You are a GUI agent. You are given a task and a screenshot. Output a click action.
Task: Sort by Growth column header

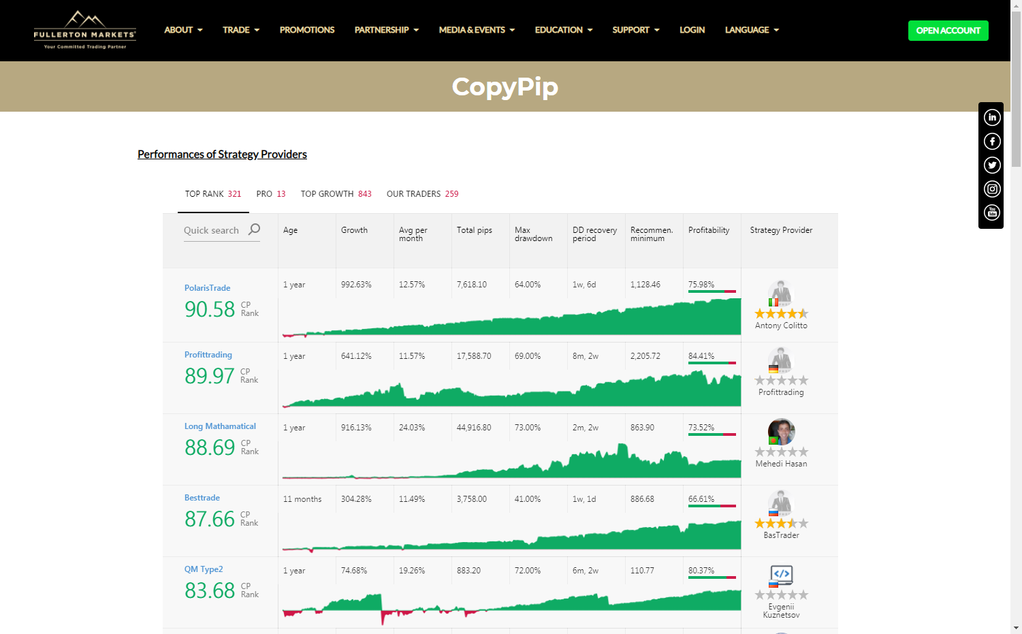354,230
